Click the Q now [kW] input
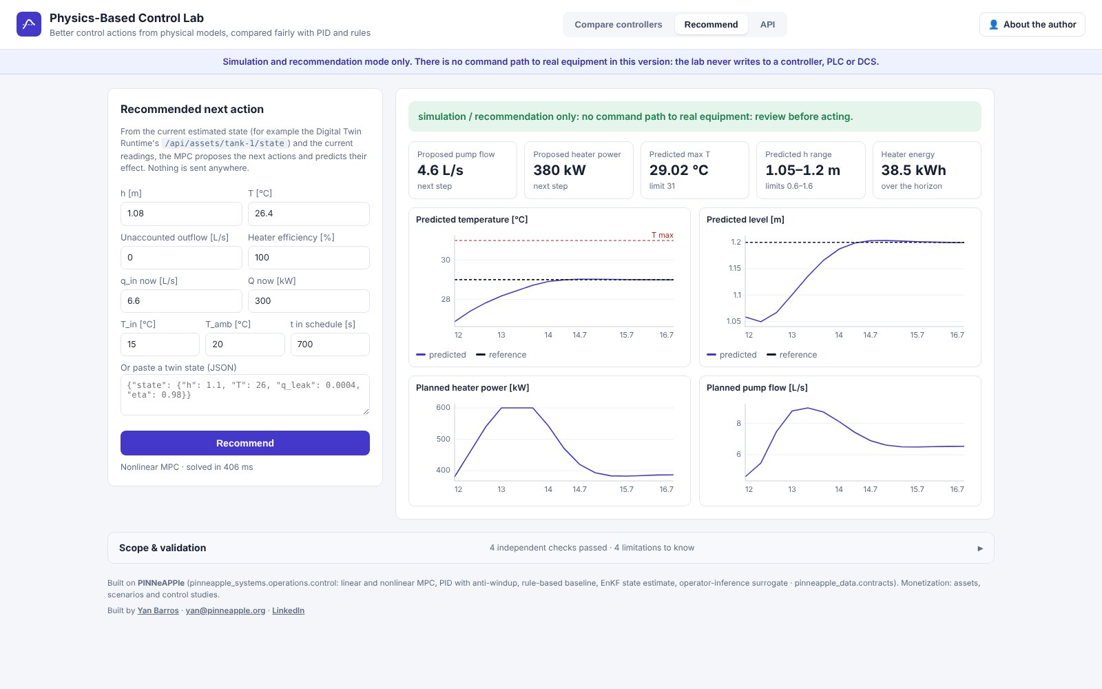This screenshot has height=689, width=1102. pyautogui.click(x=309, y=301)
